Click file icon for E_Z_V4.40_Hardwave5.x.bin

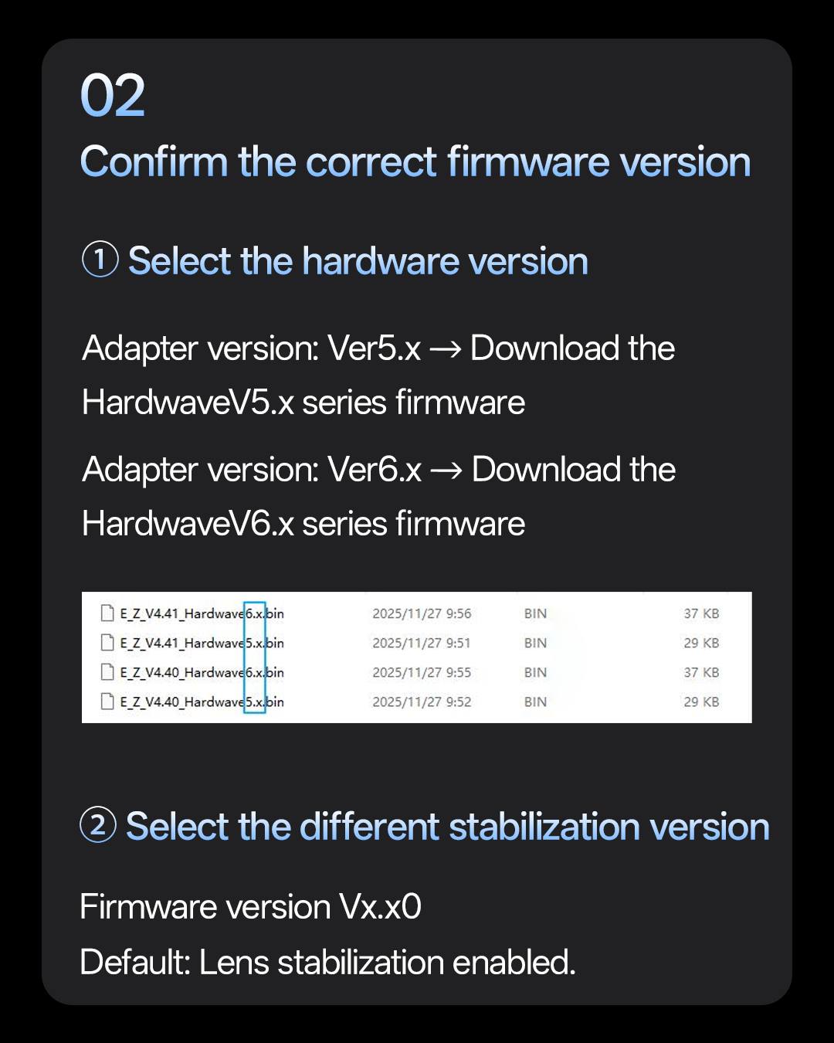click(x=107, y=702)
